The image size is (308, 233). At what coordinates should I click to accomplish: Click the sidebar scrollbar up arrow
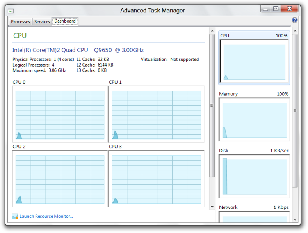point(295,31)
